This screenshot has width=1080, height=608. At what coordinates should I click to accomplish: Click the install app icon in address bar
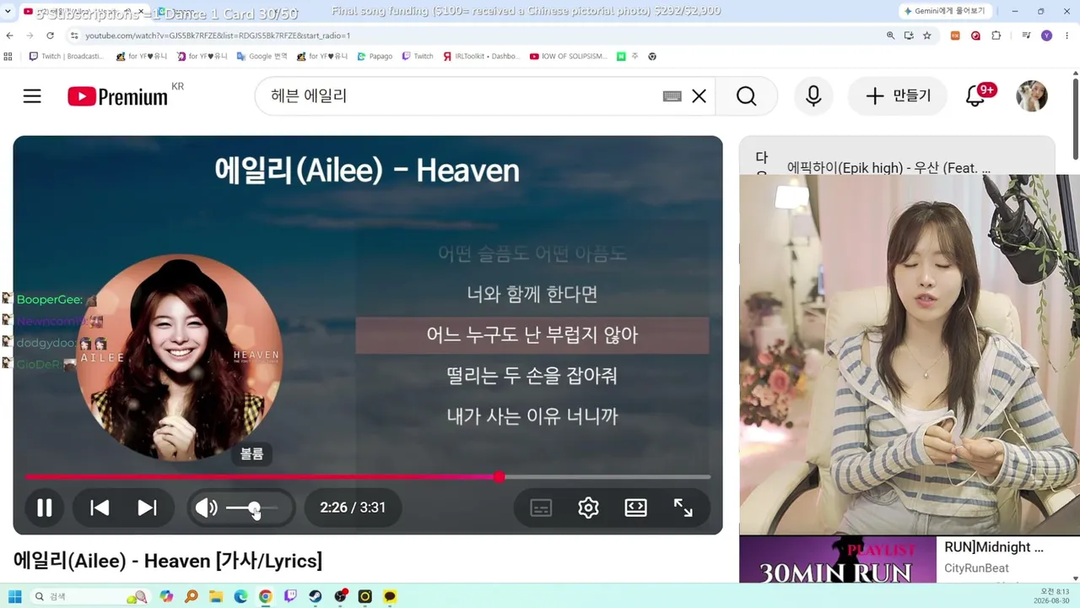[x=909, y=35]
